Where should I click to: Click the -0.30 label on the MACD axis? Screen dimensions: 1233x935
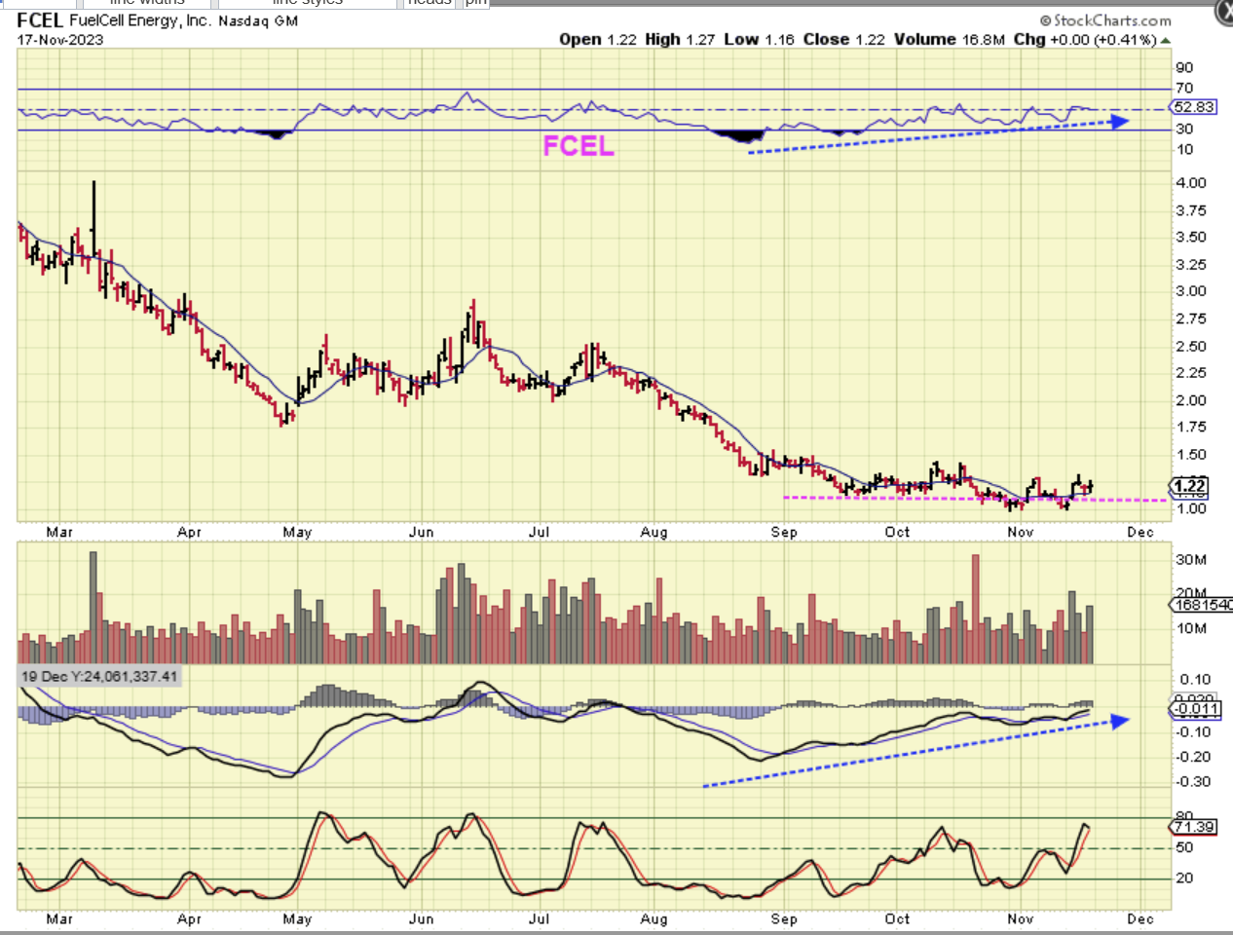[x=1192, y=782]
